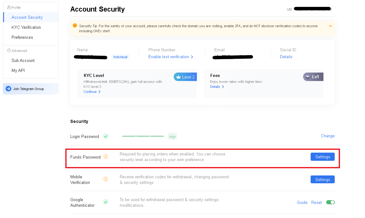Click the Google Authenticator green checkmark icon
365x218 pixels.
pyautogui.click(x=106, y=202)
